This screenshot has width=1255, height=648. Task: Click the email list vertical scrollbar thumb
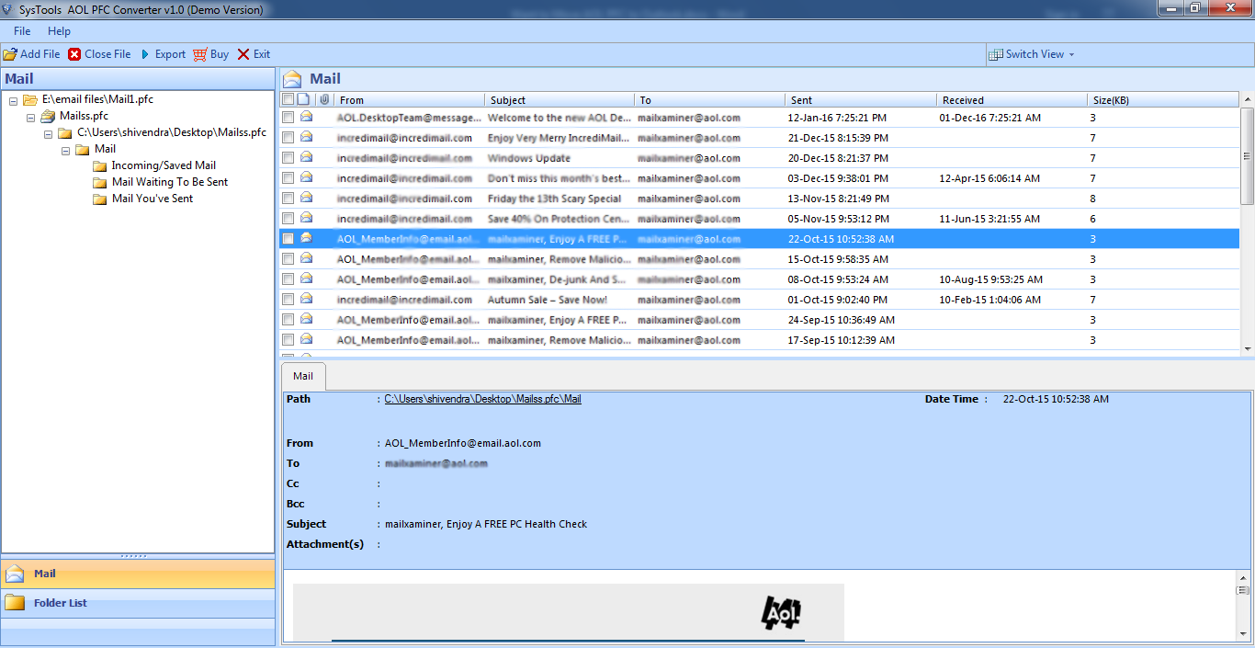pos(1248,154)
